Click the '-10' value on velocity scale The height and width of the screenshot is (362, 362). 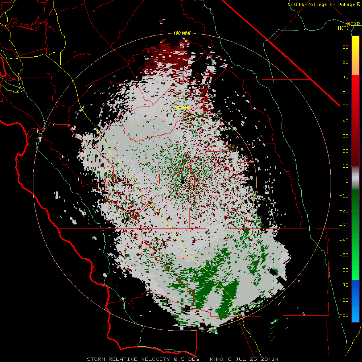(x=344, y=196)
